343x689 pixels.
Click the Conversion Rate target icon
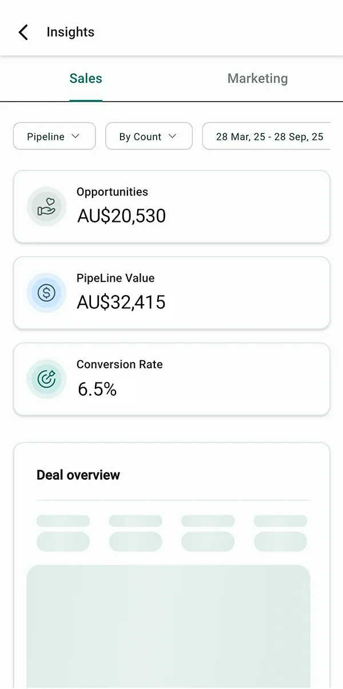point(46,379)
